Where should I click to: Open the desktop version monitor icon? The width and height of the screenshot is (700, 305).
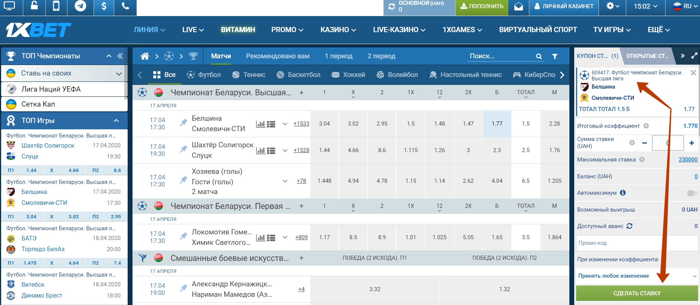[9, 6]
